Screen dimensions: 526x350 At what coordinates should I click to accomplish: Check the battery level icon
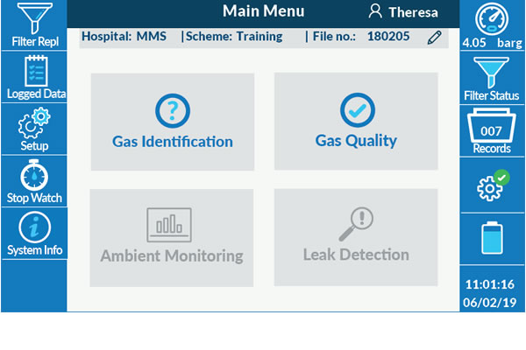point(492,237)
